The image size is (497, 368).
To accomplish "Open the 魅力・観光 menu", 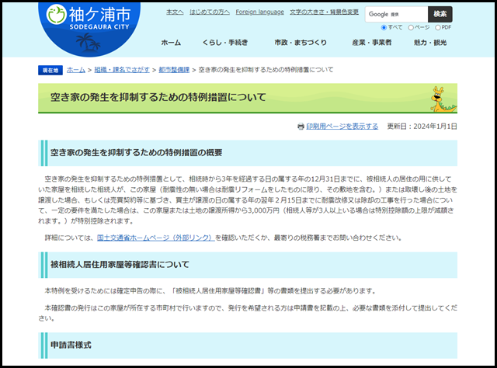I will [430, 43].
